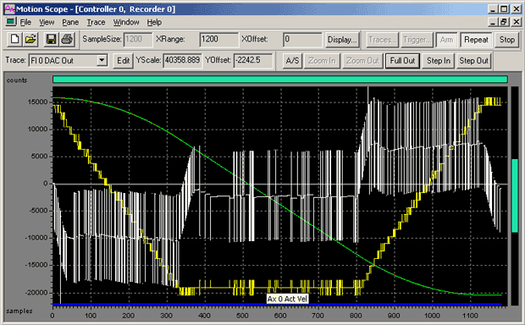Click the vertical green scroll thumb at right
525x325 pixels.
point(515,196)
